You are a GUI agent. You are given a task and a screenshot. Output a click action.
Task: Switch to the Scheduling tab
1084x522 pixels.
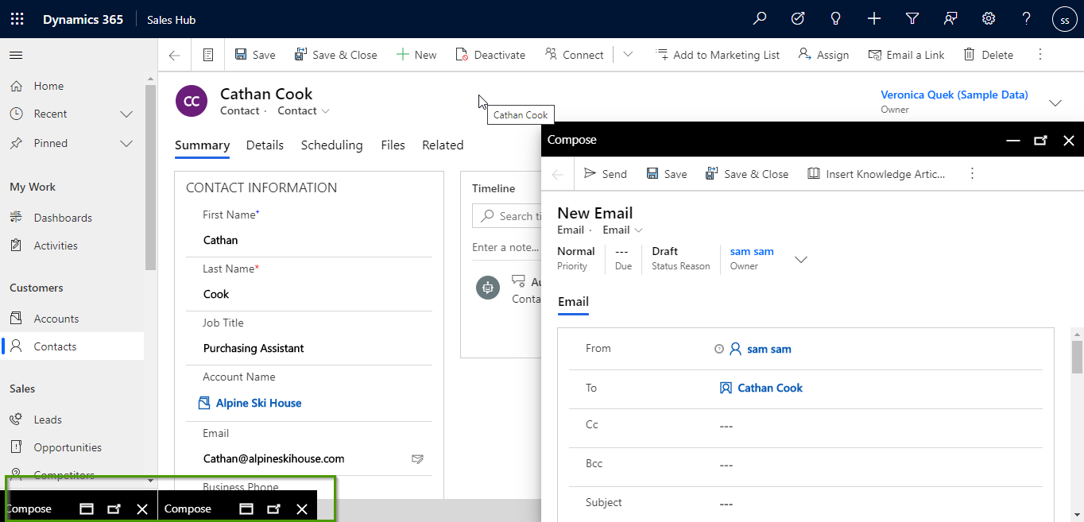click(331, 145)
